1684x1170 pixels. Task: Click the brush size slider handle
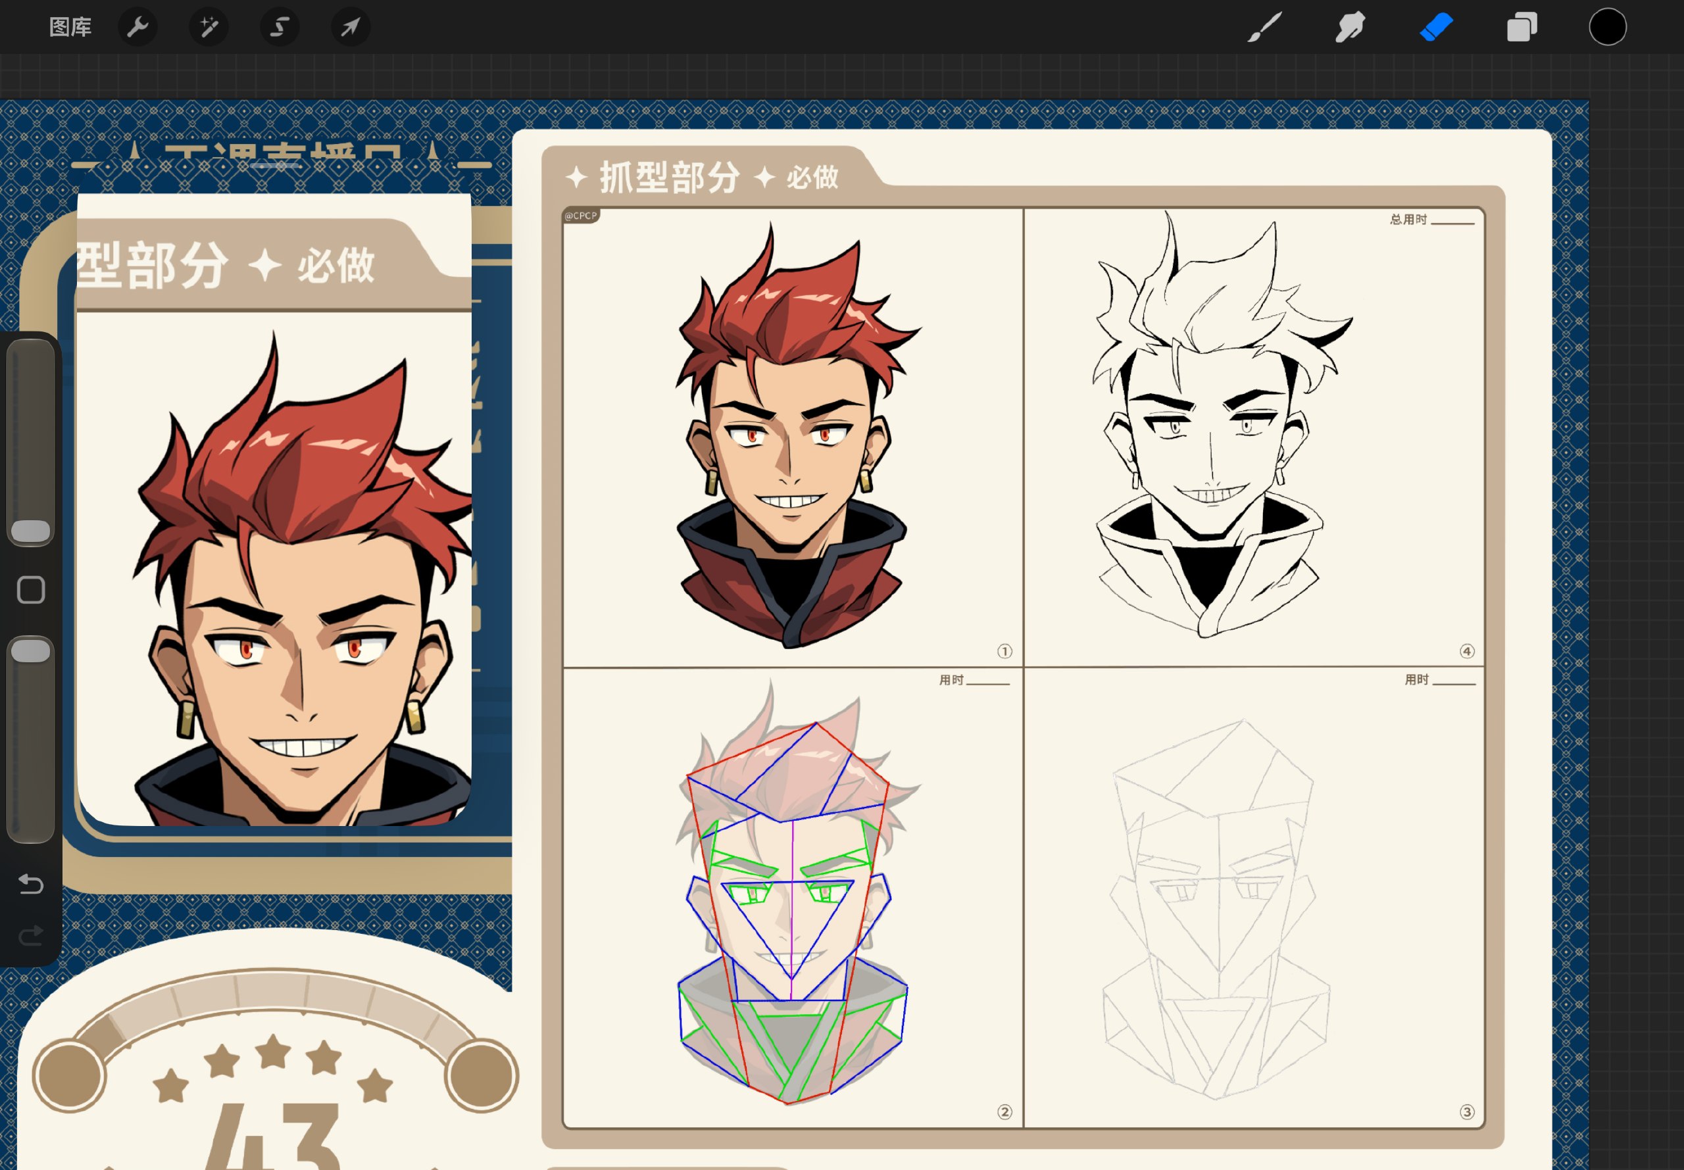click(31, 531)
